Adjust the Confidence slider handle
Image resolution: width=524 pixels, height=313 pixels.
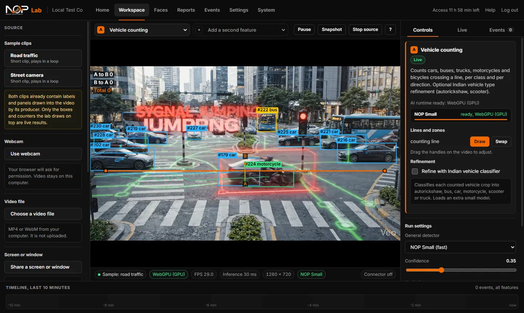(x=441, y=270)
